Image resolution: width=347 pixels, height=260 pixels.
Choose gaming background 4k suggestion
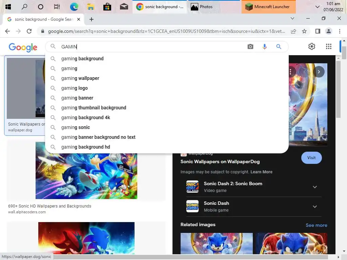click(x=167, y=117)
